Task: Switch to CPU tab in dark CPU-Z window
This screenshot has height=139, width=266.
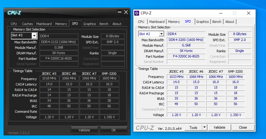Action: (14, 24)
